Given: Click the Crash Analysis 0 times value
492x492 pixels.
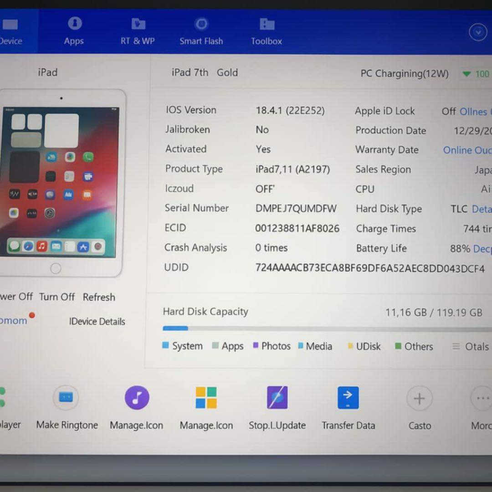Looking at the screenshot, I should point(272,248).
